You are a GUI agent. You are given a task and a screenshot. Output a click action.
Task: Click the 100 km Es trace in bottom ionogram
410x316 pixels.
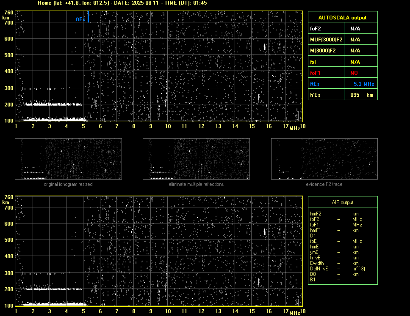click(x=54, y=304)
